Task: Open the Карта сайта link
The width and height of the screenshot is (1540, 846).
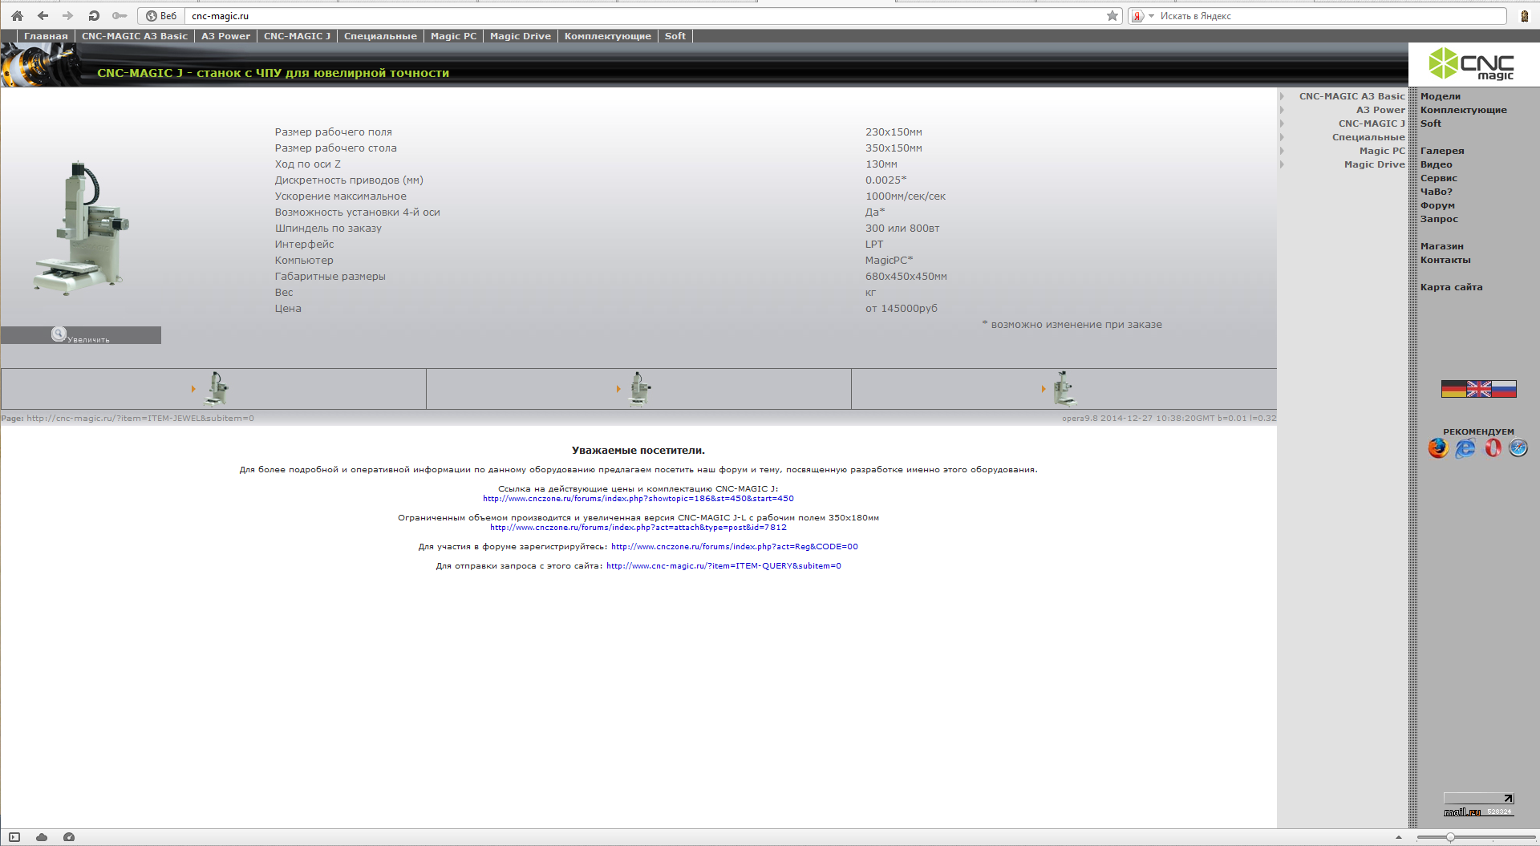Action: click(1452, 287)
